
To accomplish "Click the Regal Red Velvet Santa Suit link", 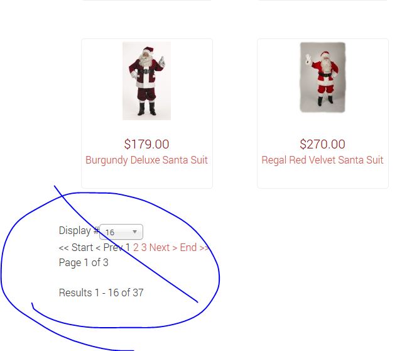I will [322, 160].
